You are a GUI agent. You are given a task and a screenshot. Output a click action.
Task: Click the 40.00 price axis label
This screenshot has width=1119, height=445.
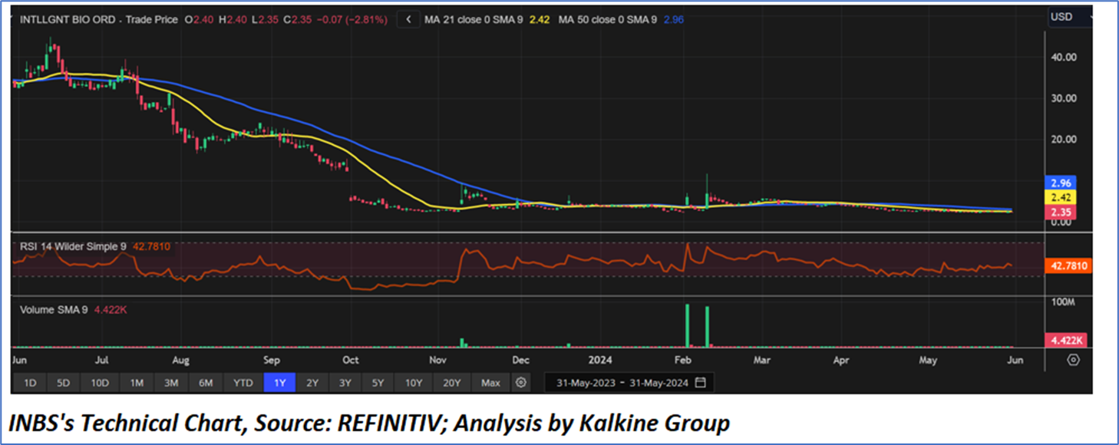point(1064,57)
